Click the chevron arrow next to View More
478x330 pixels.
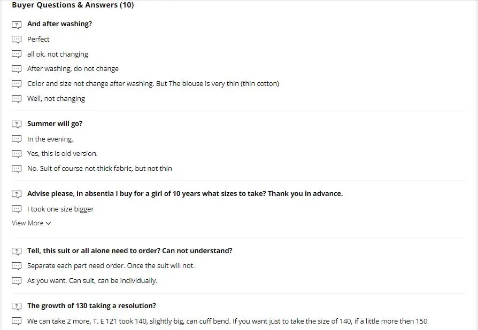(49, 224)
